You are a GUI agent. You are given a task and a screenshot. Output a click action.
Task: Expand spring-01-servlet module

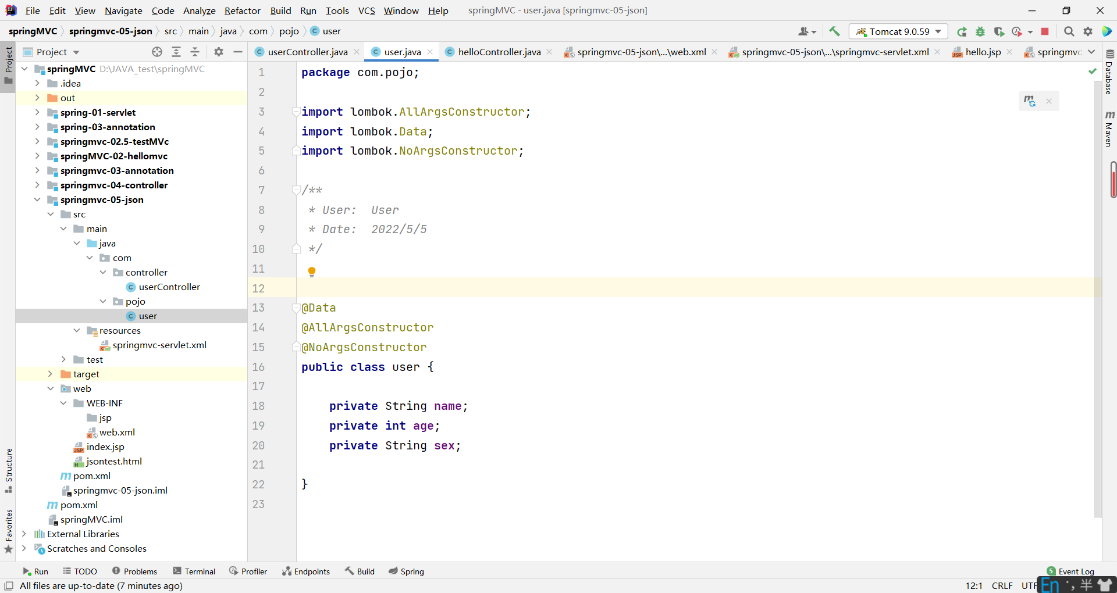click(x=37, y=112)
